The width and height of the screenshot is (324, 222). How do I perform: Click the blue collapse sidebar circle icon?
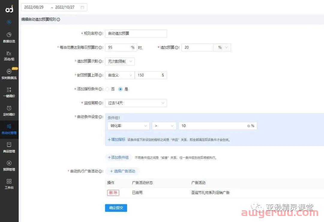[x=9, y=22]
